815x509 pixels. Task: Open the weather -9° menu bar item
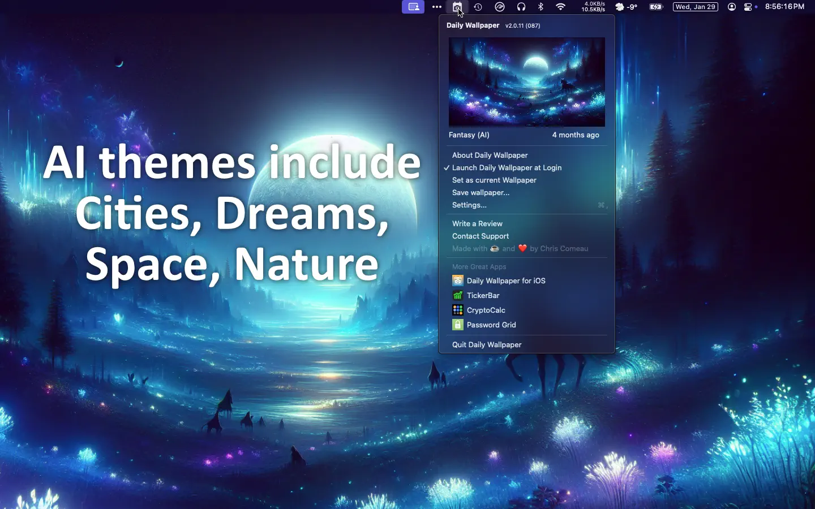627,7
